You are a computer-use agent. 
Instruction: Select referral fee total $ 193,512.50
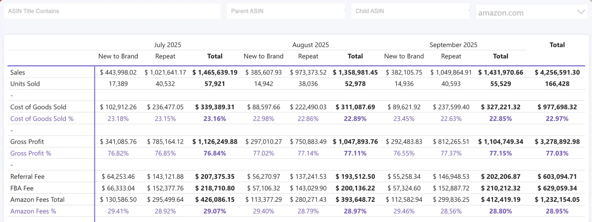point(355,177)
